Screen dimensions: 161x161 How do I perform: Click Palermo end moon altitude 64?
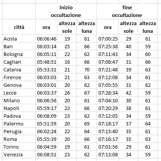(x=147, y=124)
